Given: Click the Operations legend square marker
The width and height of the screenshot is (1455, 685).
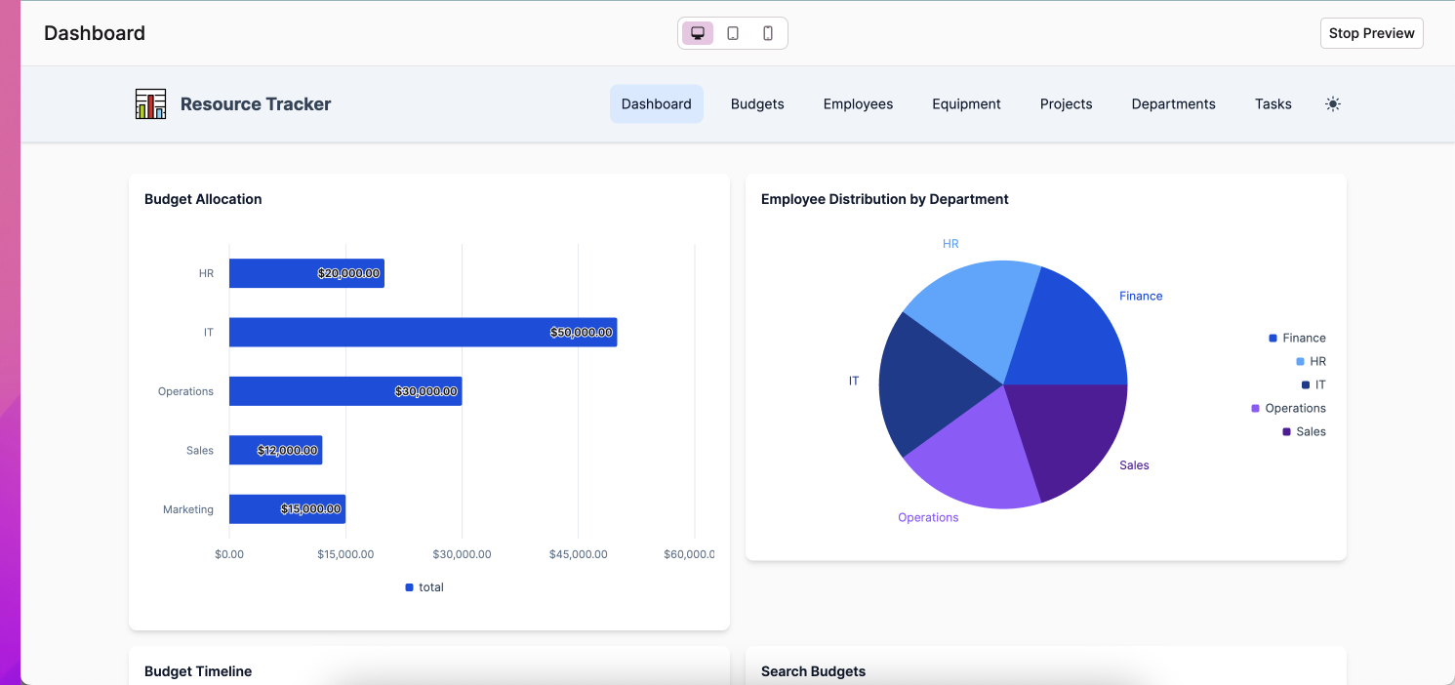Looking at the screenshot, I should [x=1255, y=408].
